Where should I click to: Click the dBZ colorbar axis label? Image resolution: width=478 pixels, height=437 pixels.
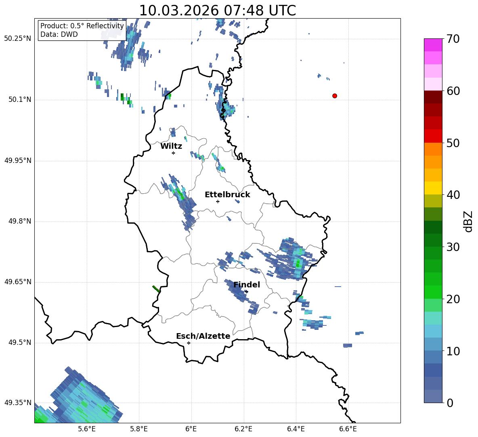[x=469, y=221]
